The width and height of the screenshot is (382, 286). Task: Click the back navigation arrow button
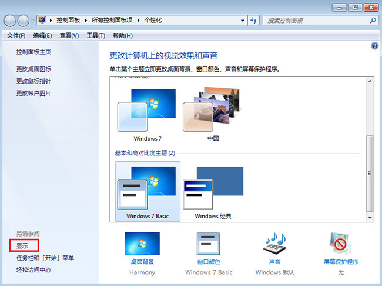11,21
